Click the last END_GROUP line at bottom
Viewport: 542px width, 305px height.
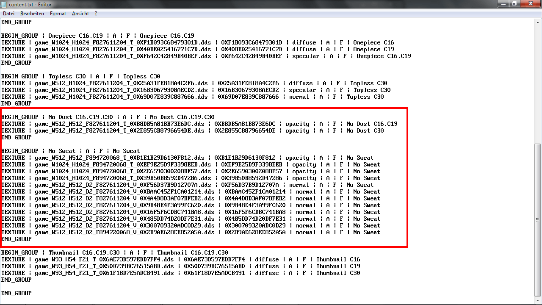pos(17,293)
